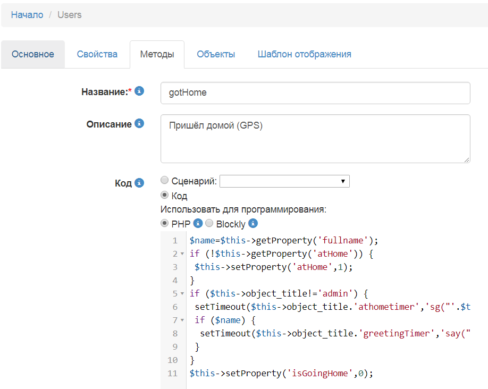Click info icon next to Код label
The height and width of the screenshot is (389, 488).
[x=139, y=183]
